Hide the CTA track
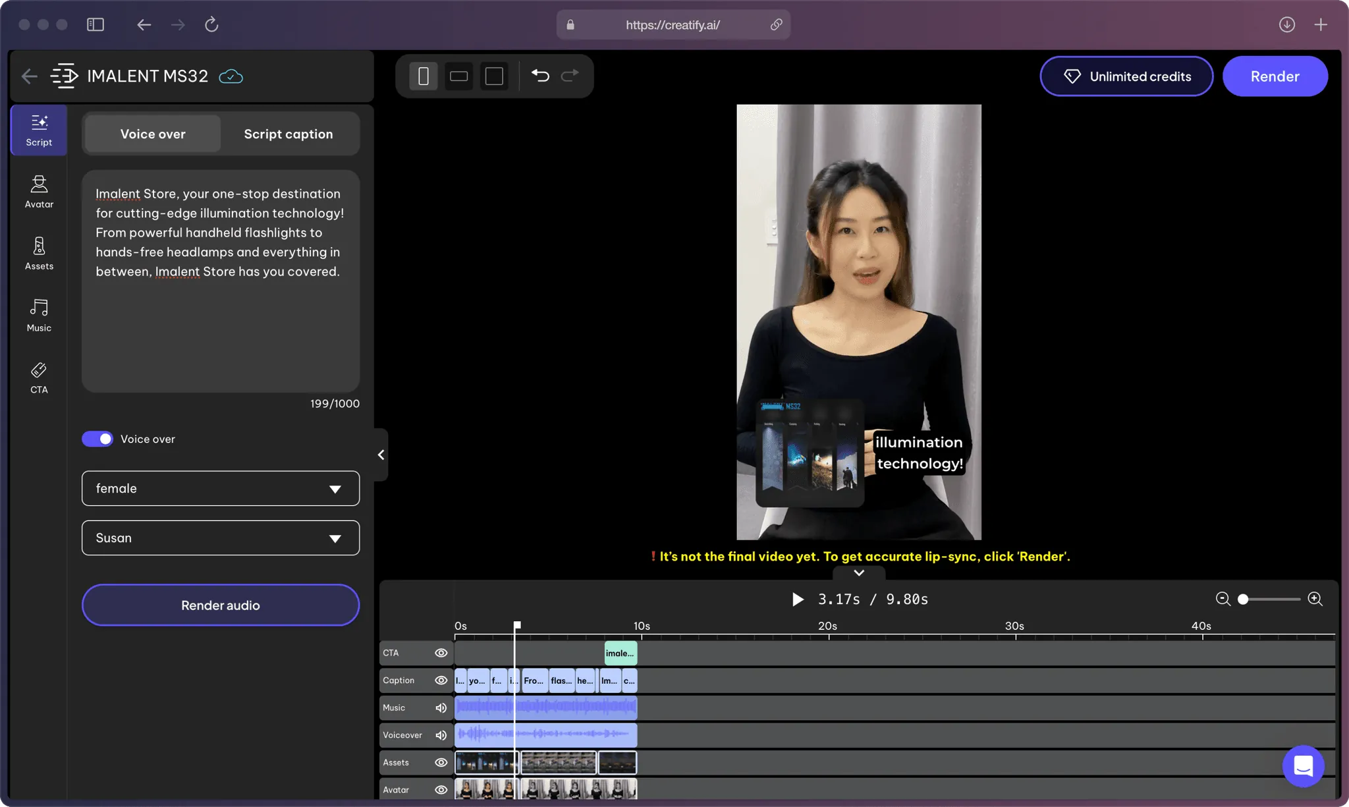 [x=441, y=653]
